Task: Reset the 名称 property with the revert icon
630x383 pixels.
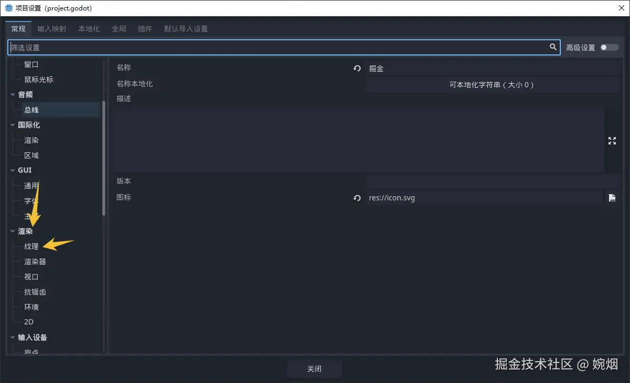Action: click(x=357, y=69)
